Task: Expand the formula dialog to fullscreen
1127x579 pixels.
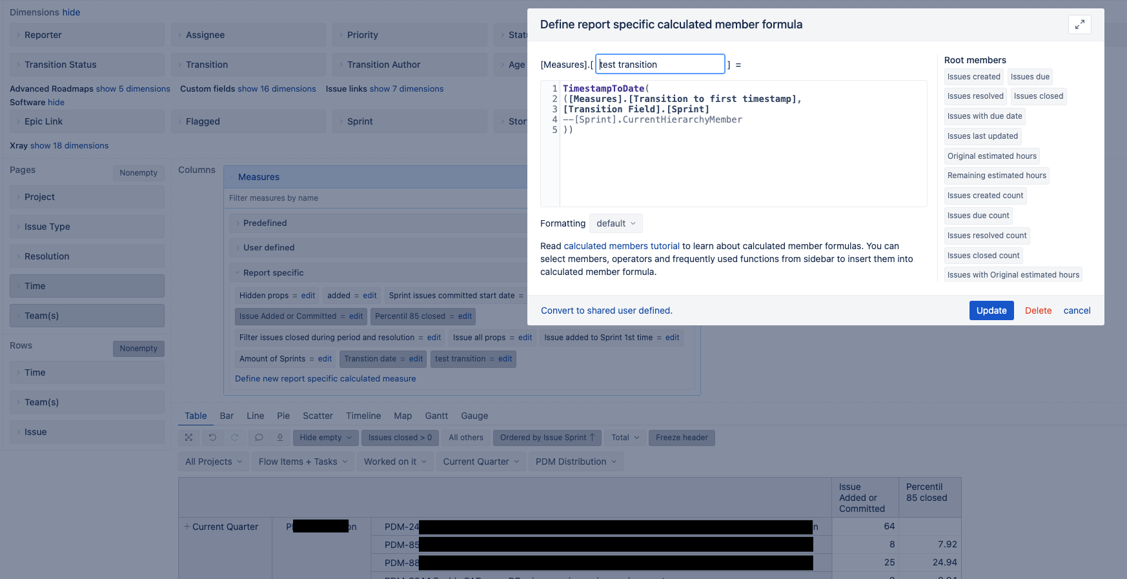Action: [x=1079, y=25]
